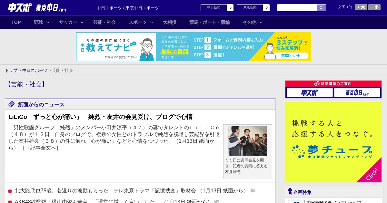Open the 野球 navigation menu
This screenshot has width=387, height=203.
pos(38,22)
